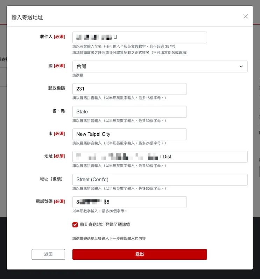260x279 pixels.
Task: Click the 將此寄送地址登錄至通訊錄 label text
Action: click(105, 225)
